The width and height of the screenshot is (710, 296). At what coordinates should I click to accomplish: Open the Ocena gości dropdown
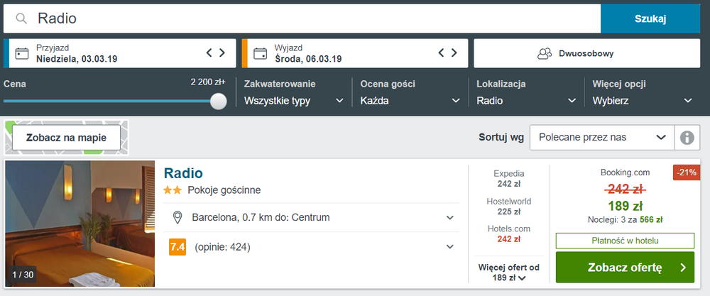pos(410,92)
